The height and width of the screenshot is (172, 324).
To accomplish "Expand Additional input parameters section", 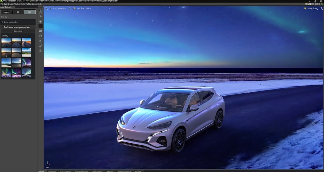I will tap(18, 27).
